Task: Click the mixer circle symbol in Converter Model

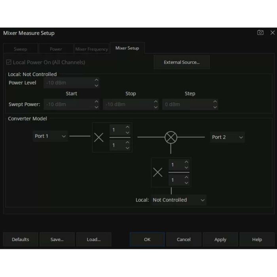Action: [171, 137]
